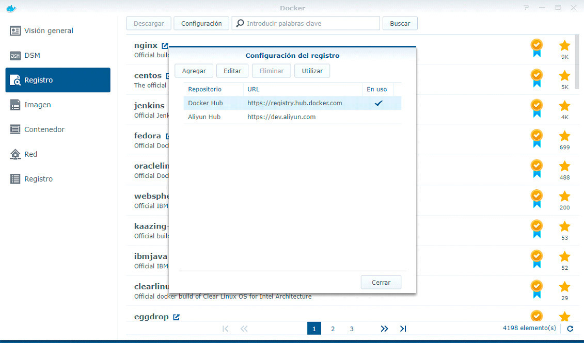Click Eliminar in registry dialog

[x=272, y=71]
